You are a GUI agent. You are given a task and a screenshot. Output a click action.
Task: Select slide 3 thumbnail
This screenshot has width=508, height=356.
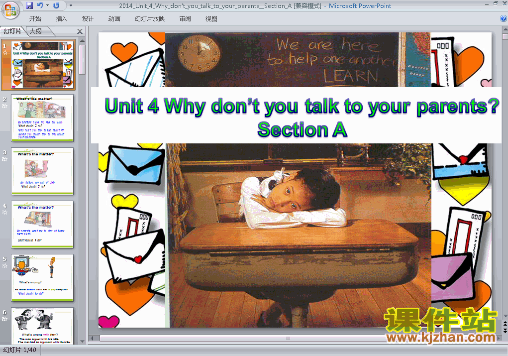click(42, 171)
